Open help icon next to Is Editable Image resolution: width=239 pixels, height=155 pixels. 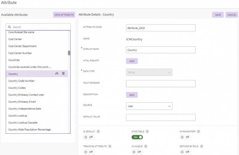coord(147,131)
